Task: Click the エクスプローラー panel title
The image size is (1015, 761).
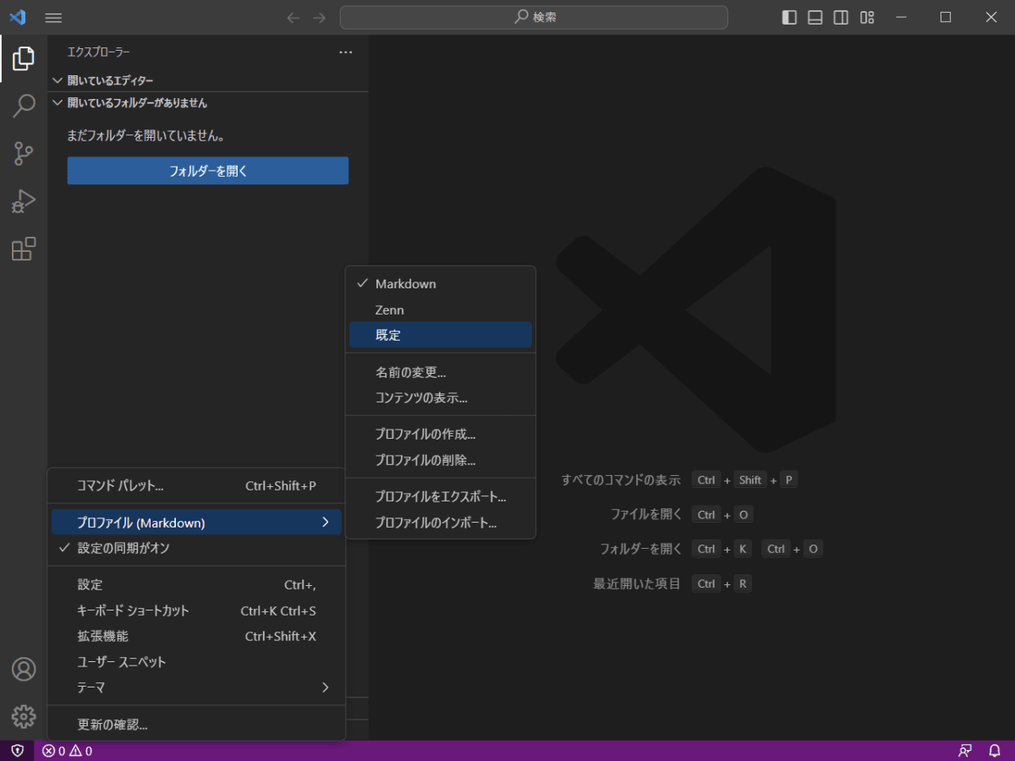Action: (99, 52)
